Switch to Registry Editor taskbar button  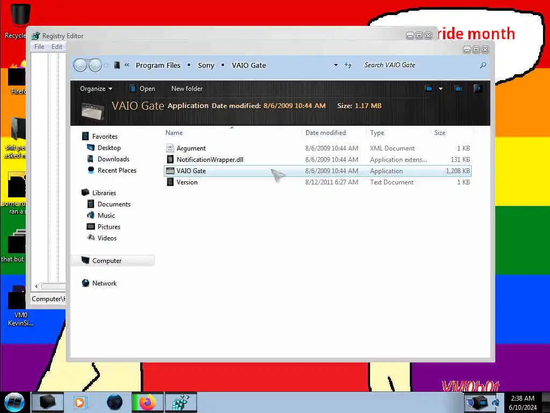pos(181,402)
